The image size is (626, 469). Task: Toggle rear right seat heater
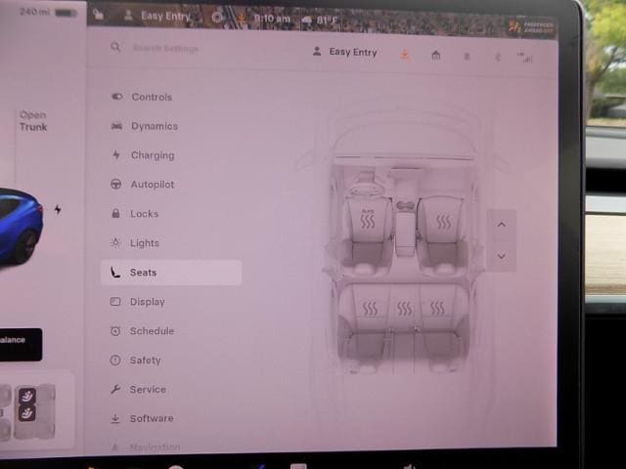437,309
